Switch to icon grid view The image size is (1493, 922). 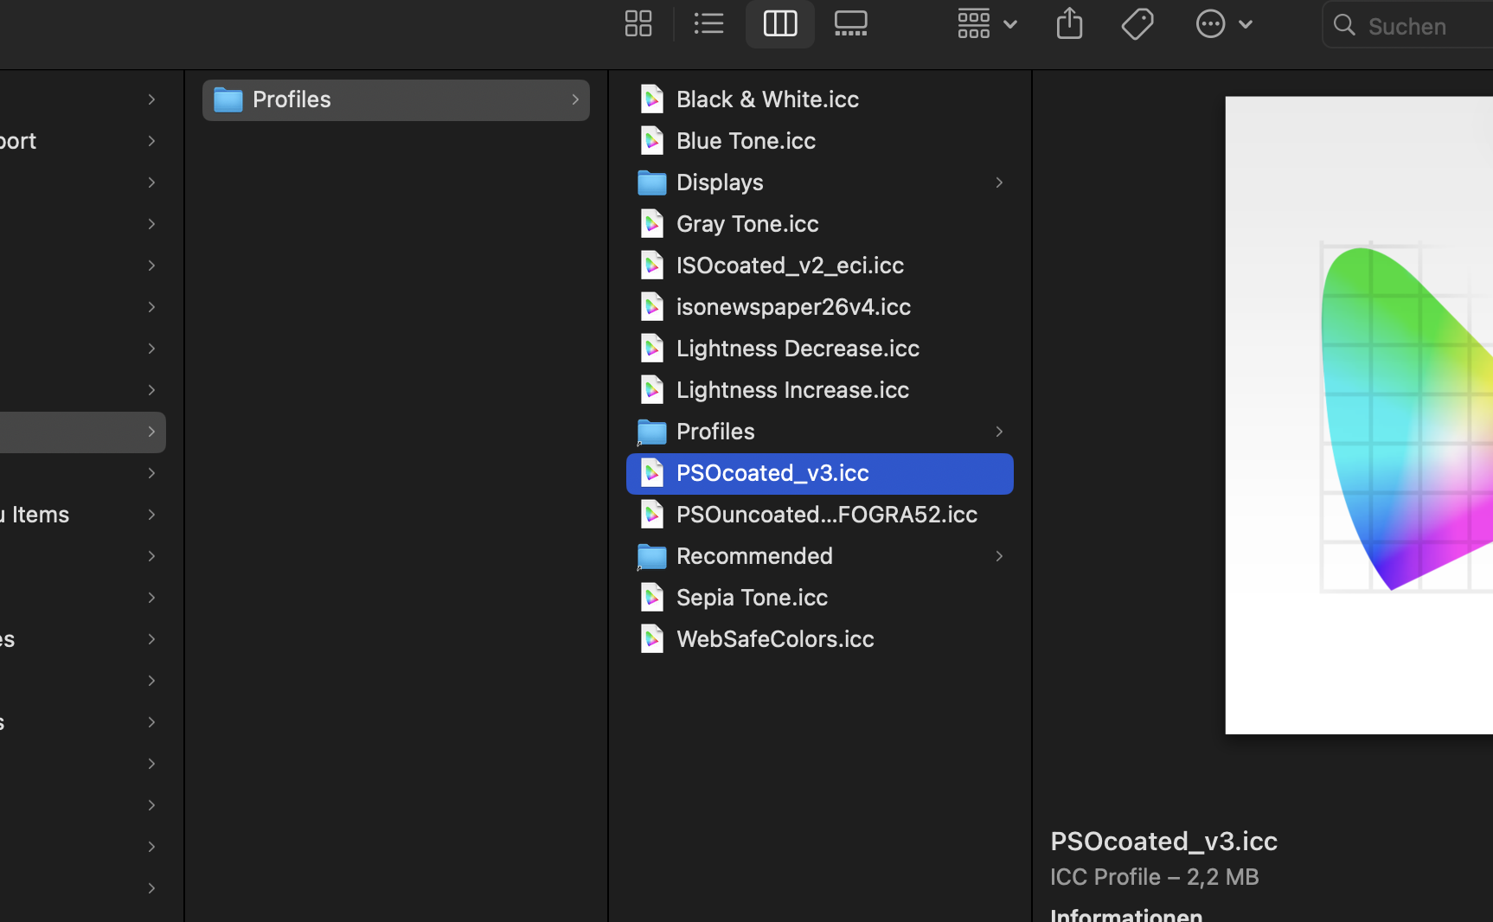(638, 24)
